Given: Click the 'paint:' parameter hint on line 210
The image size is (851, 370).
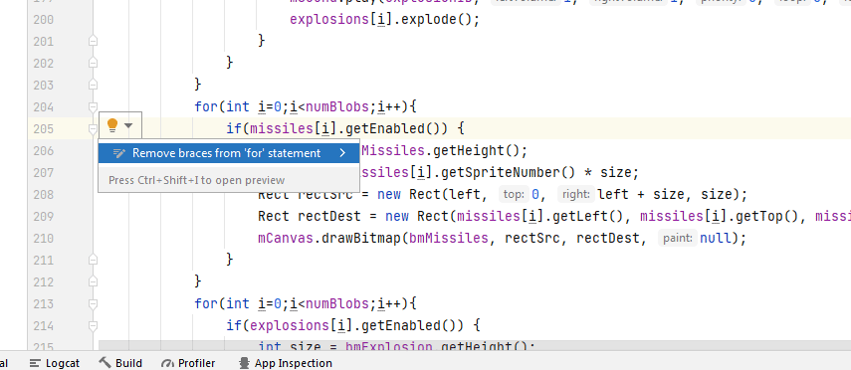Looking at the screenshot, I should coord(677,238).
